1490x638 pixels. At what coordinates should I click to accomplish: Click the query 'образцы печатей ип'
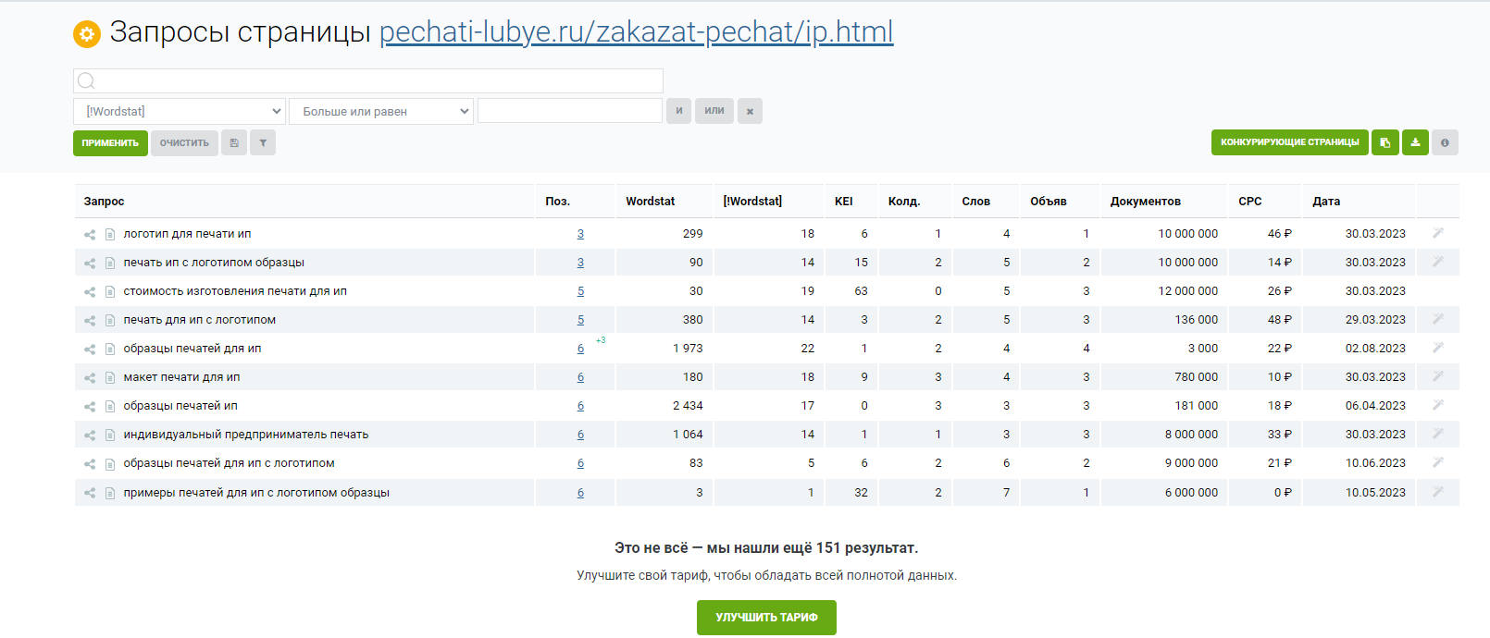(180, 406)
